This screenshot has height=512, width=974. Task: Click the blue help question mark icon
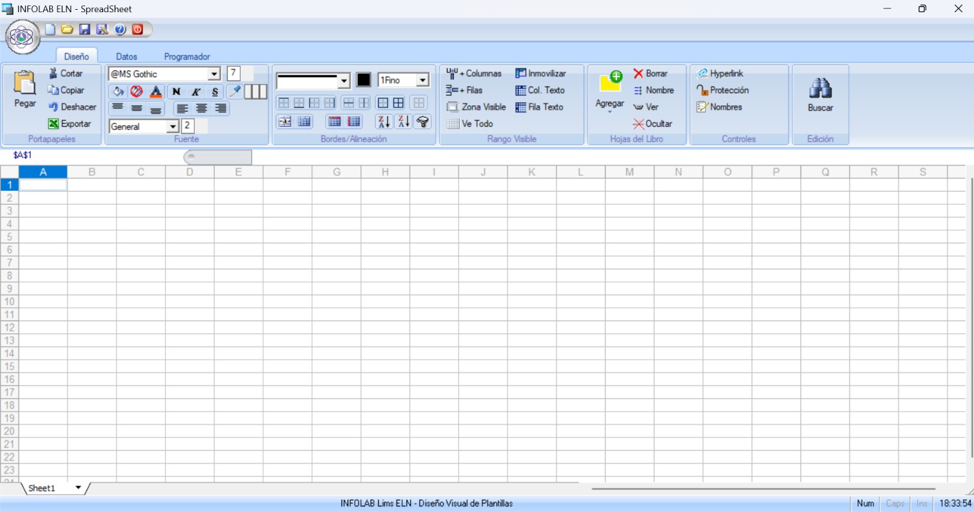pyautogui.click(x=120, y=29)
